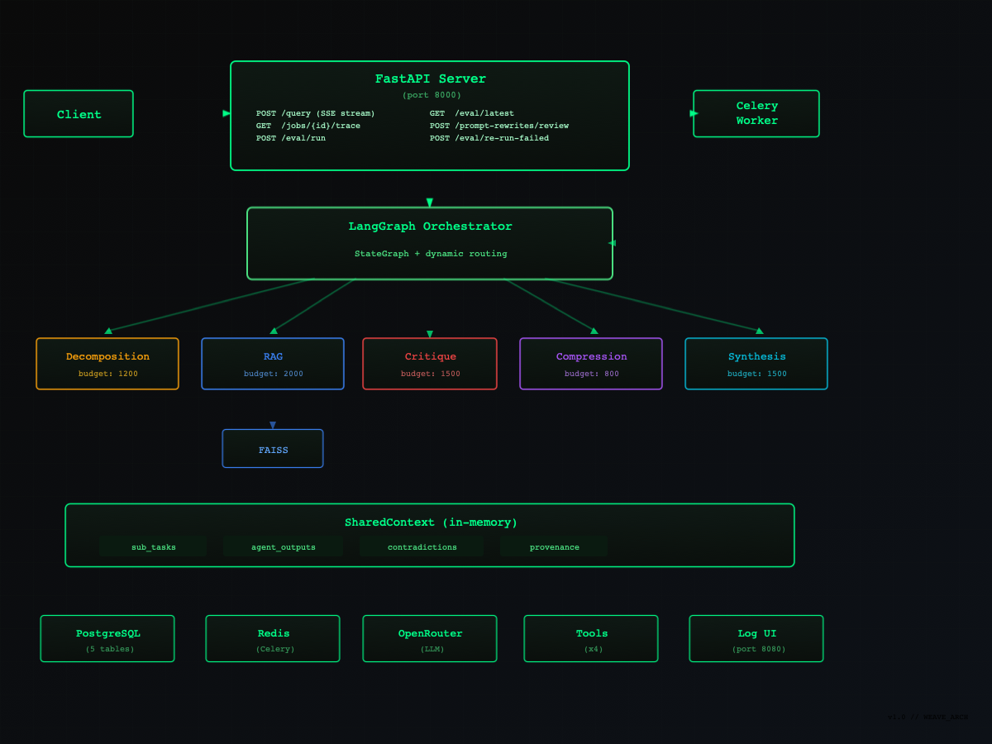
Task: Click the LangGraph Orchestrator node
Action: pos(430,243)
